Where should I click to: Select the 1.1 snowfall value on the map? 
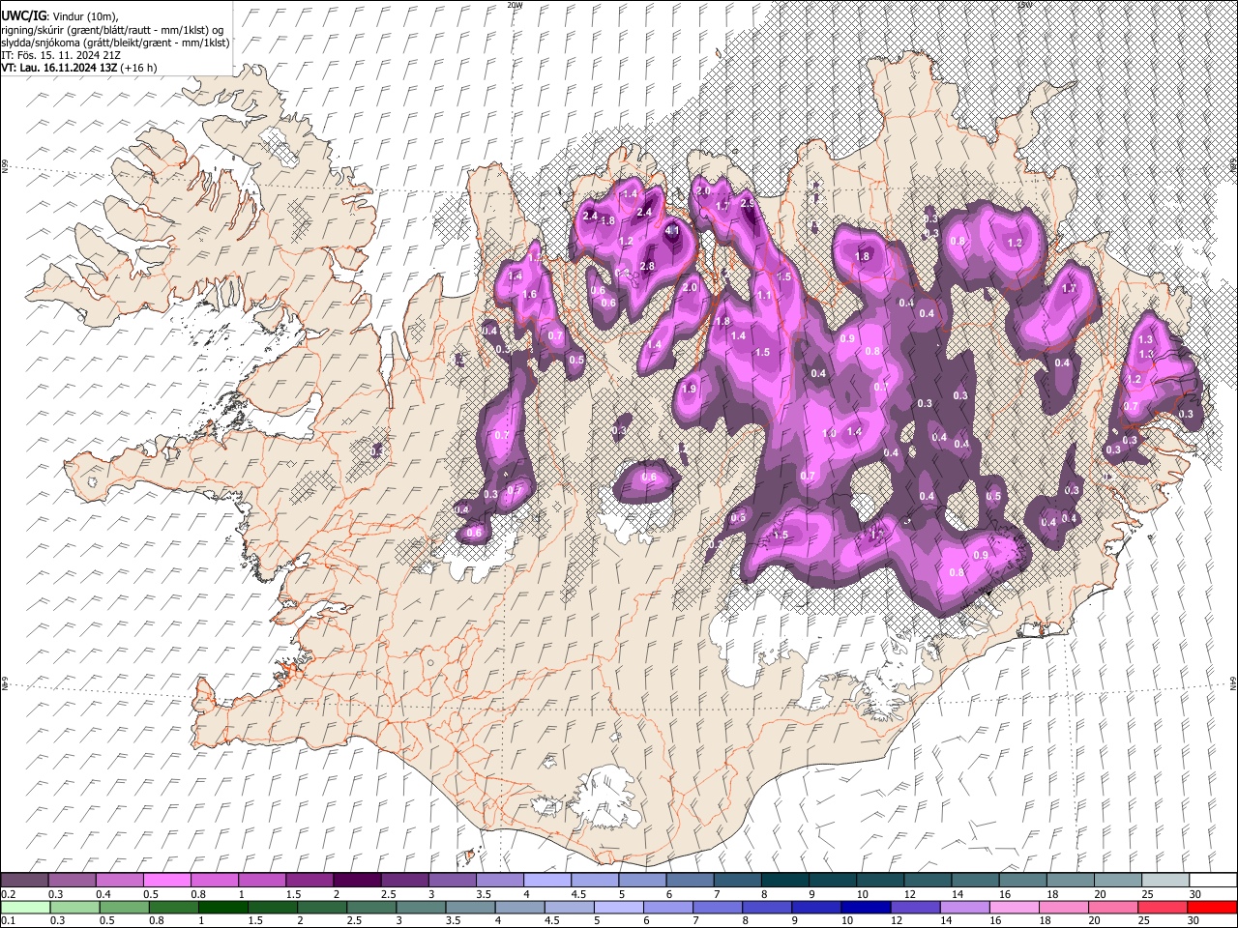[x=763, y=295]
